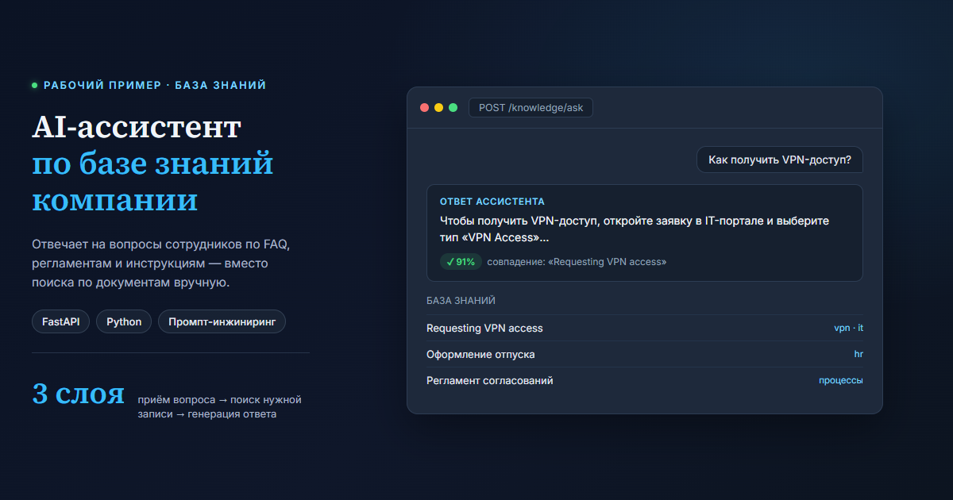Image resolution: width=953 pixels, height=500 pixels.
Task: Click the «AI-ассистент» title
Action: click(137, 127)
